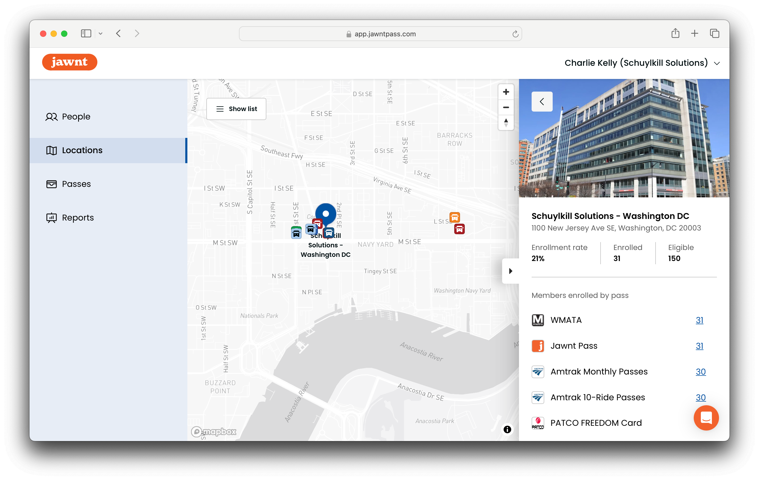Image resolution: width=759 pixels, height=480 pixels.
Task: Click the location address text
Action: (616, 228)
